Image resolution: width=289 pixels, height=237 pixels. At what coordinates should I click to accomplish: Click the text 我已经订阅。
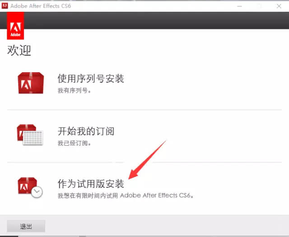(74, 143)
